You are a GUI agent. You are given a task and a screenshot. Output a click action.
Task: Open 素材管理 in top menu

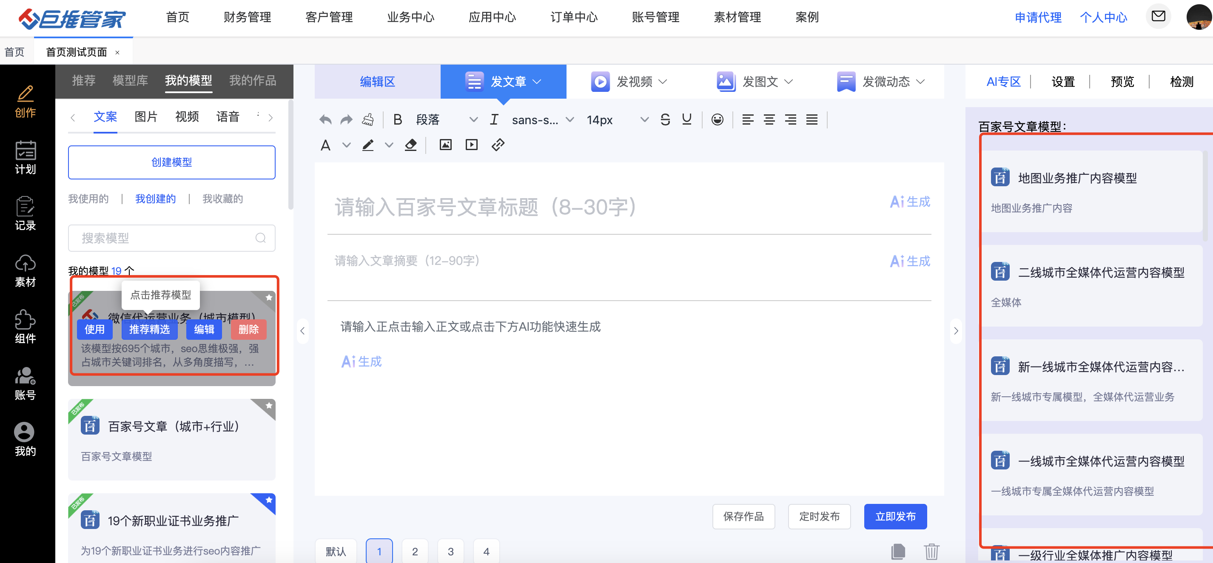737,17
